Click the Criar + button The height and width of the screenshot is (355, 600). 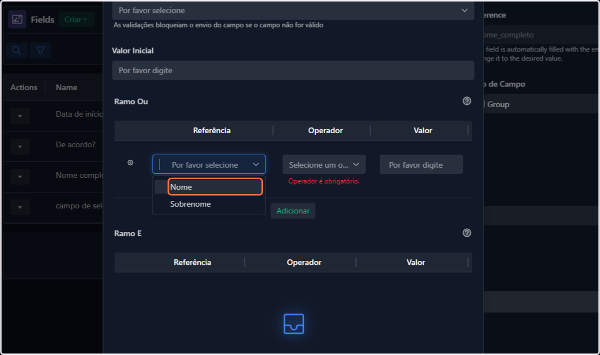pos(76,20)
